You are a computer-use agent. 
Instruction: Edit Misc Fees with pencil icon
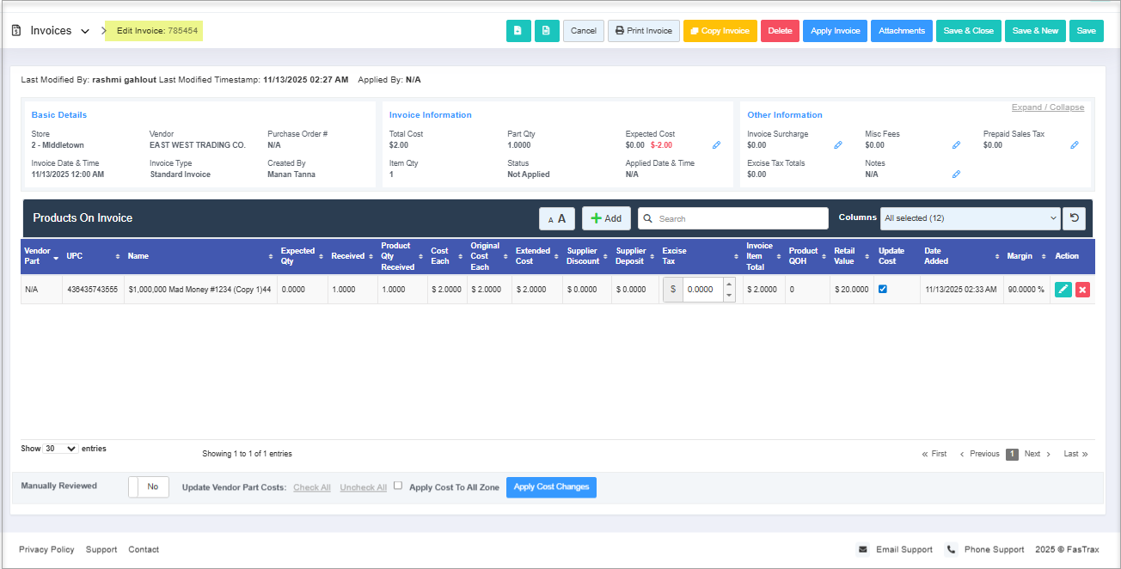coord(956,145)
